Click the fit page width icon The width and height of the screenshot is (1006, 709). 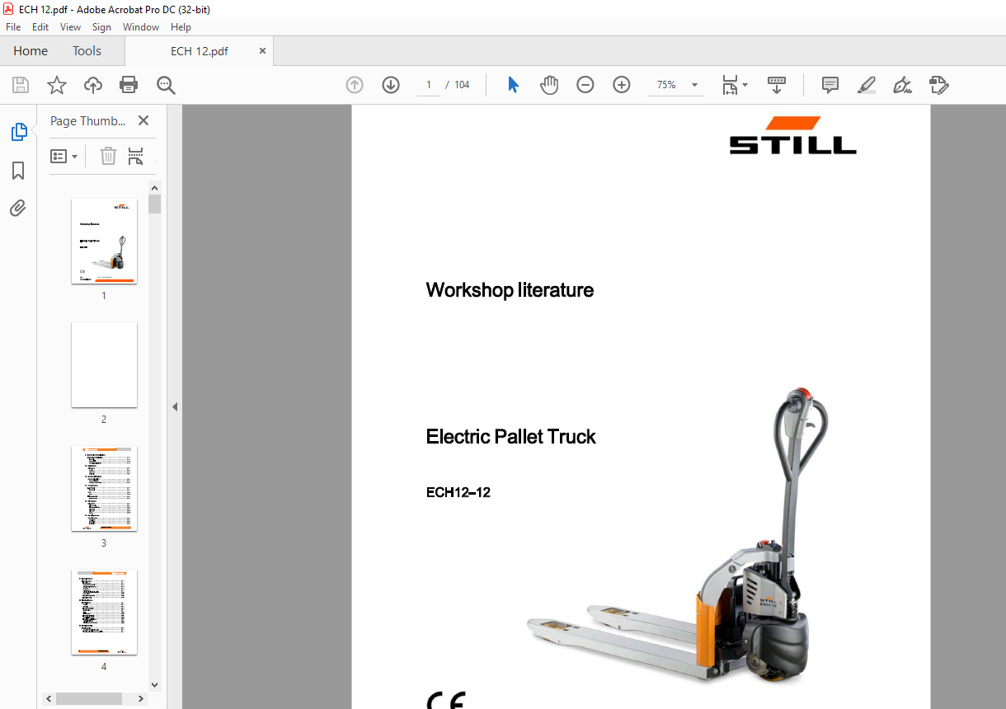[730, 85]
